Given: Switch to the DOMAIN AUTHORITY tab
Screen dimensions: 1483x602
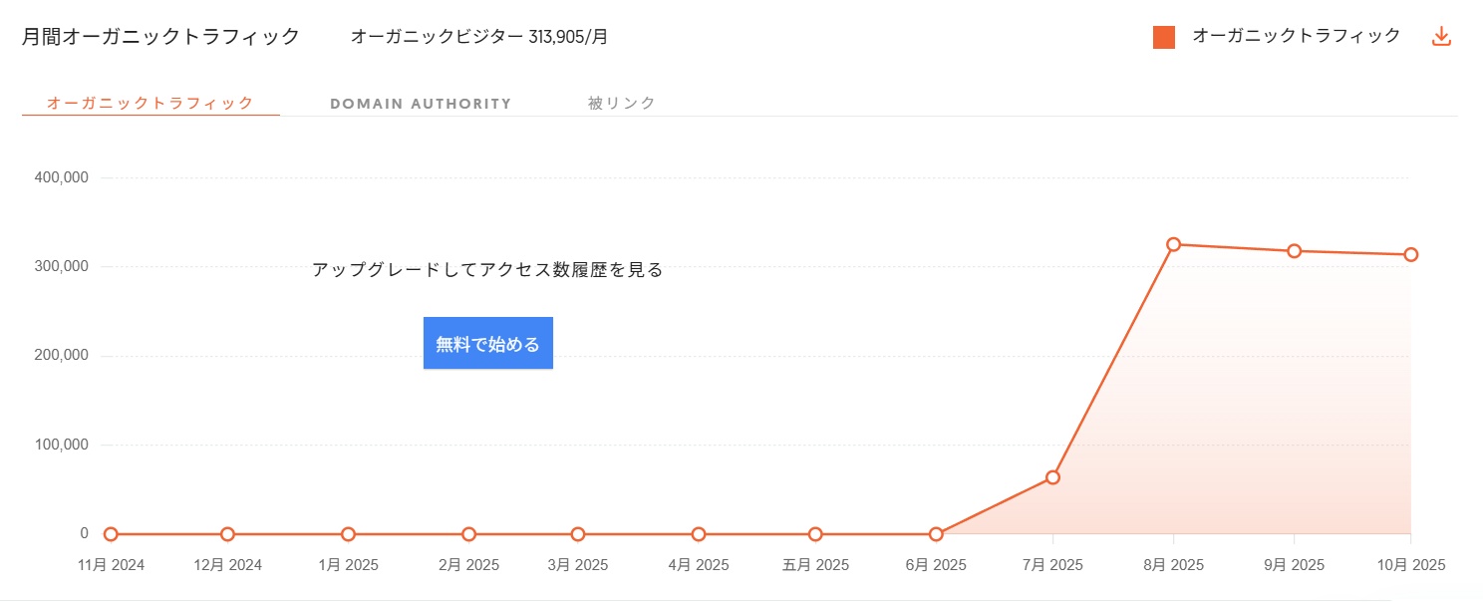Looking at the screenshot, I should (421, 103).
